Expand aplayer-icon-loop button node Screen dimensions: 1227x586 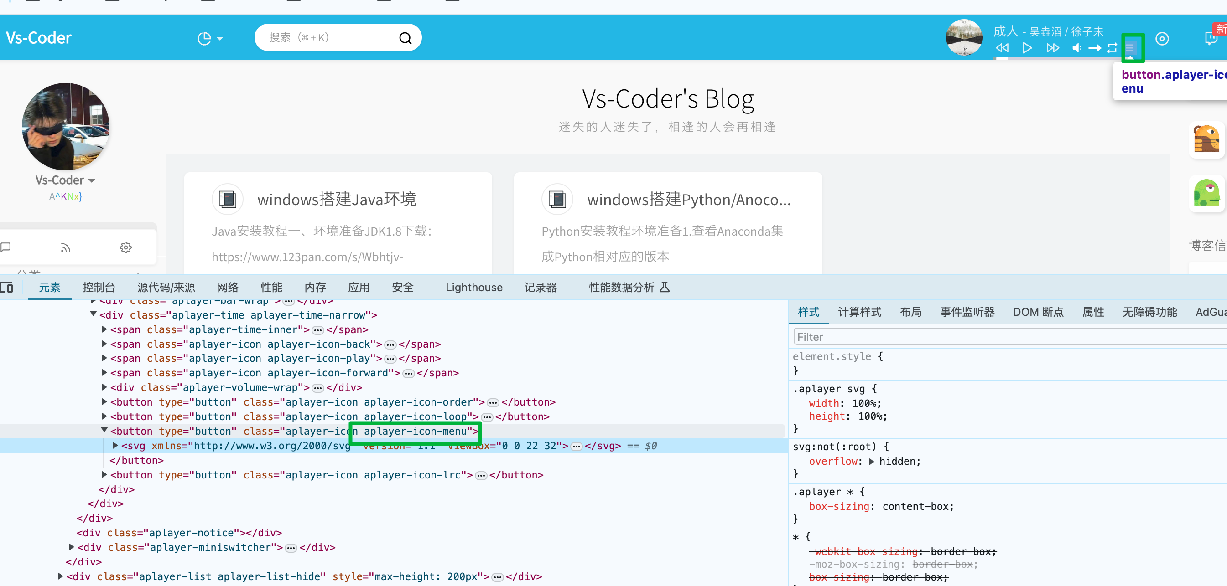click(104, 416)
